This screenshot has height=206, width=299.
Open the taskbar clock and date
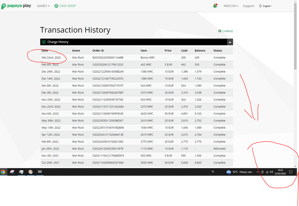[280, 172]
